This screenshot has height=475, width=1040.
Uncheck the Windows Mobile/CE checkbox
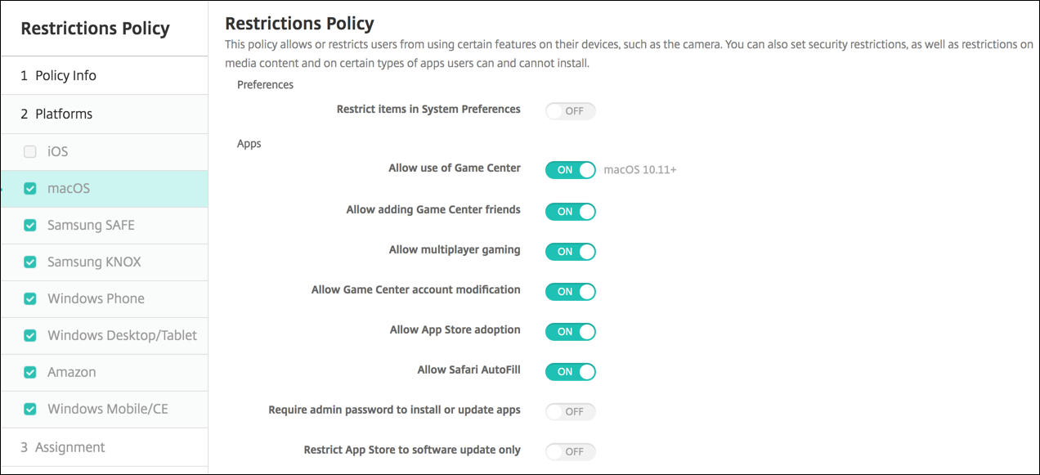coord(30,410)
